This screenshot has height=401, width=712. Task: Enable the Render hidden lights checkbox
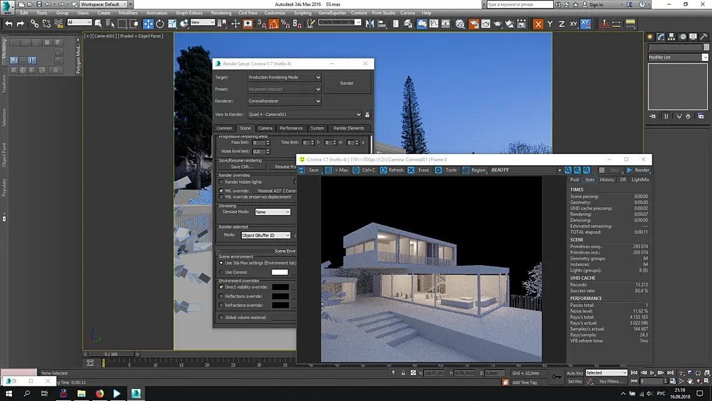tap(221, 182)
